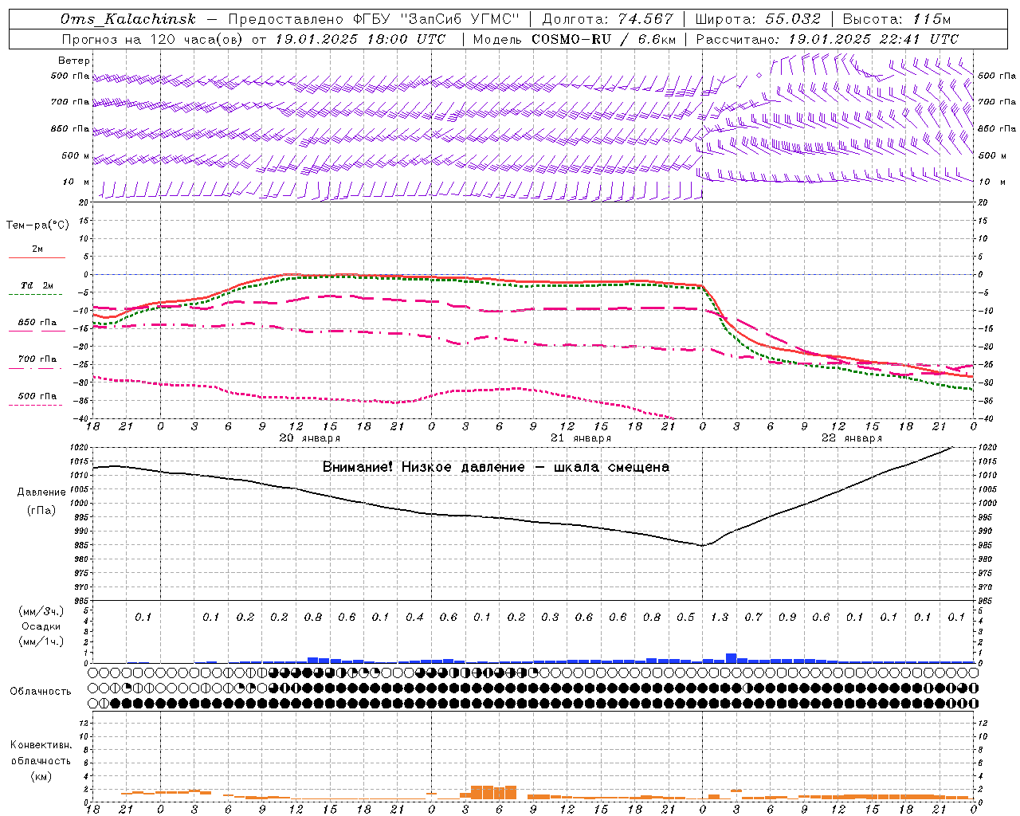The height and width of the screenshot is (816, 1020).
Task: Click the Осадки panel label
Action: pos(41,626)
